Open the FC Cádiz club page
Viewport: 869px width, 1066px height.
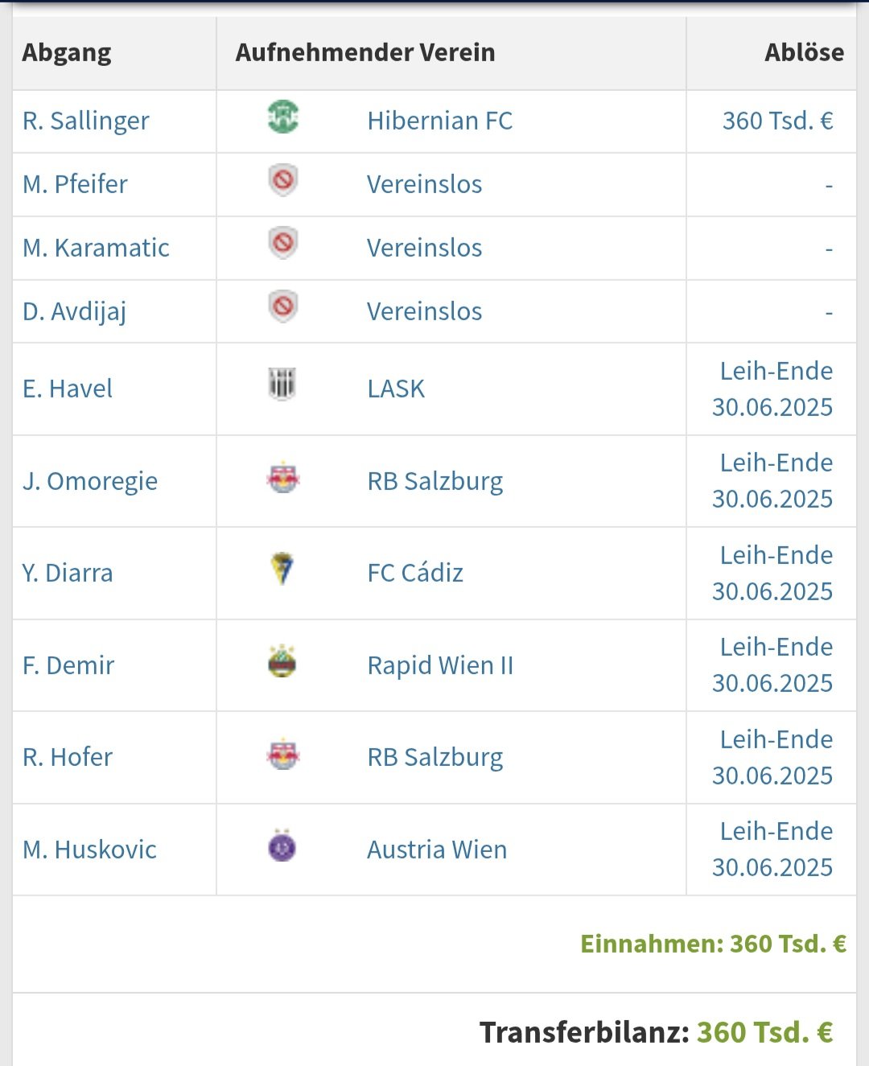point(415,573)
